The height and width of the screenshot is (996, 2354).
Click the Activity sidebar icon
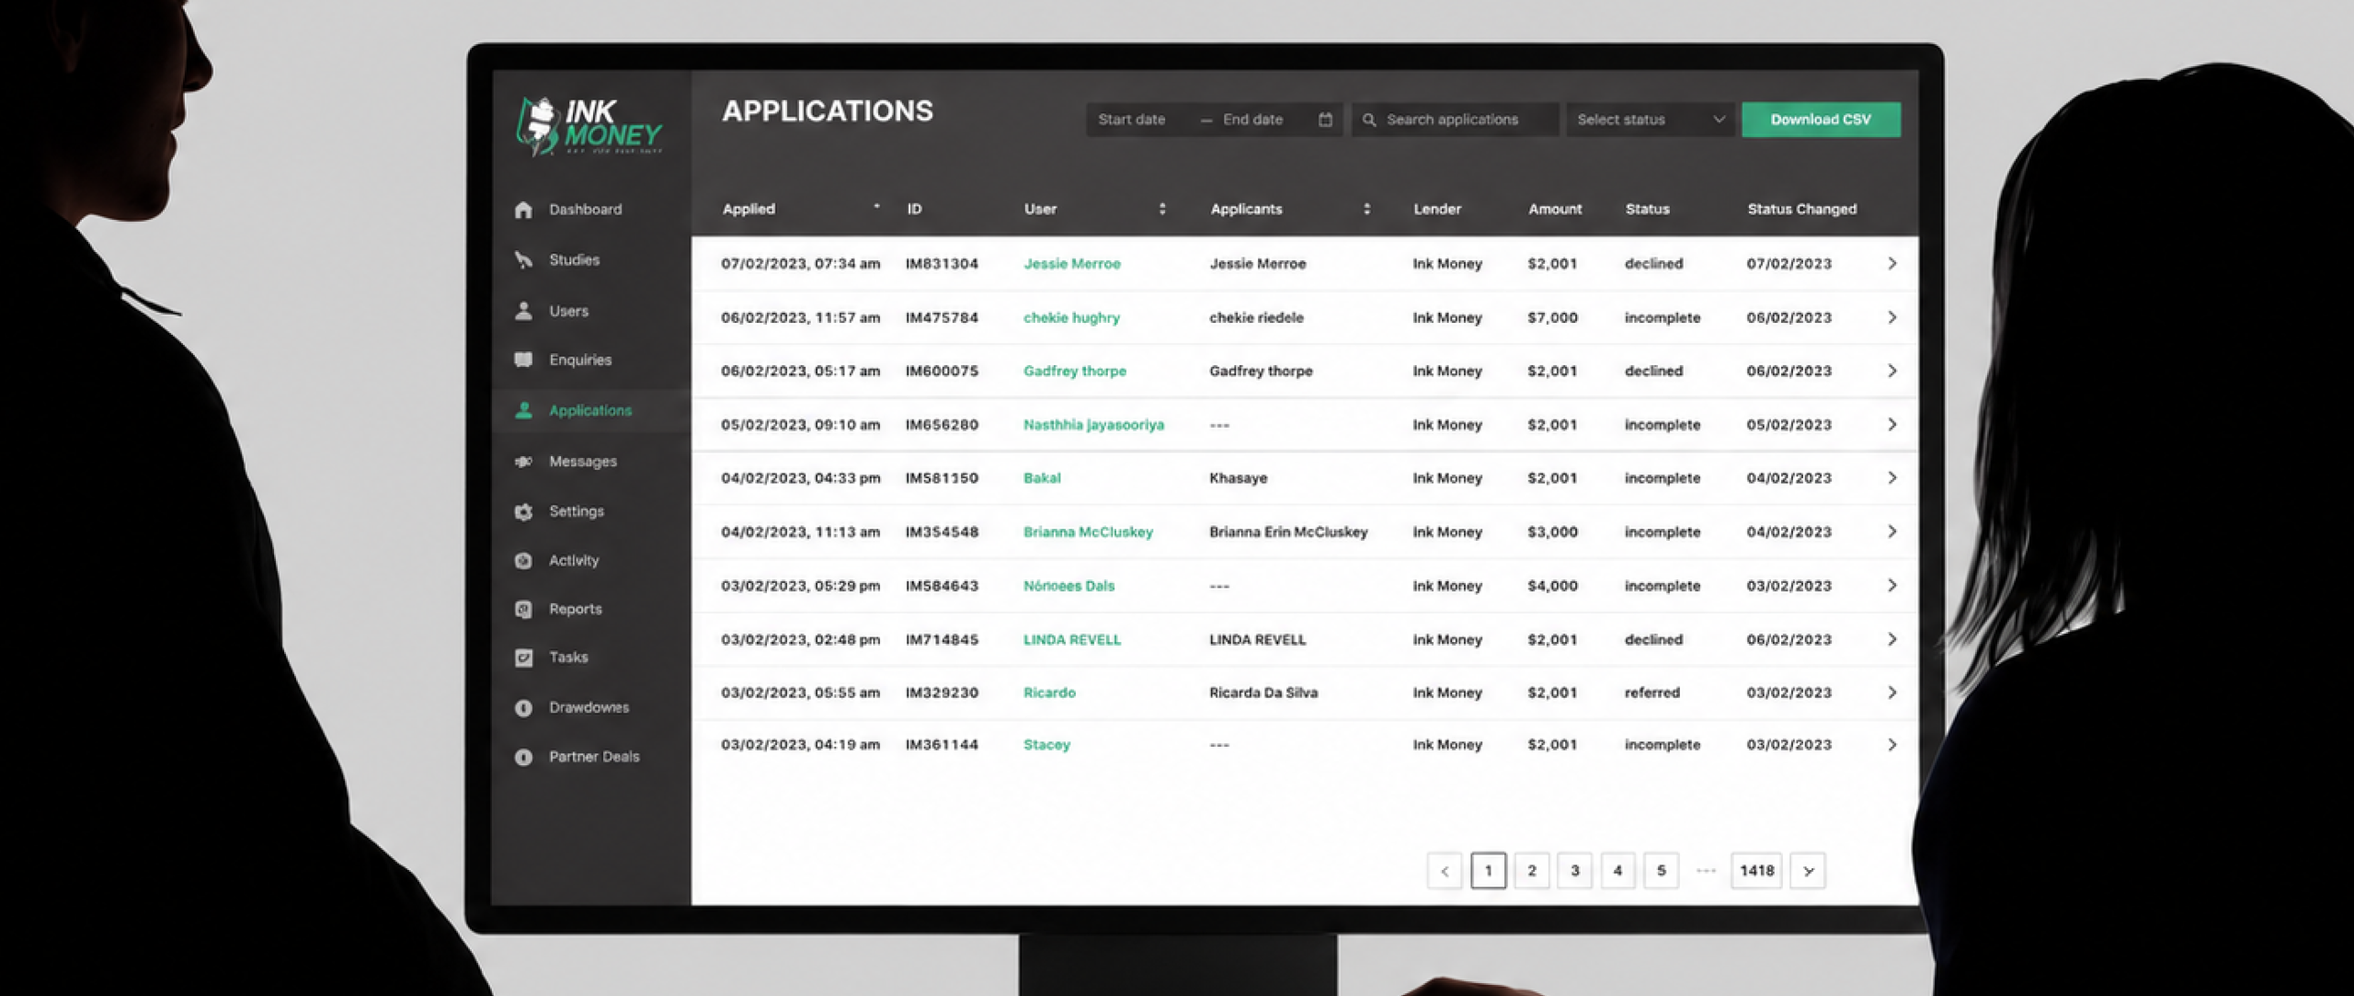tap(523, 560)
